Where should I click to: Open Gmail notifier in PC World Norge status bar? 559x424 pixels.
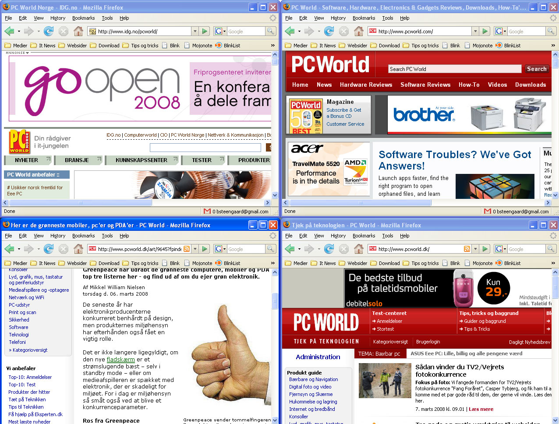[x=236, y=211]
